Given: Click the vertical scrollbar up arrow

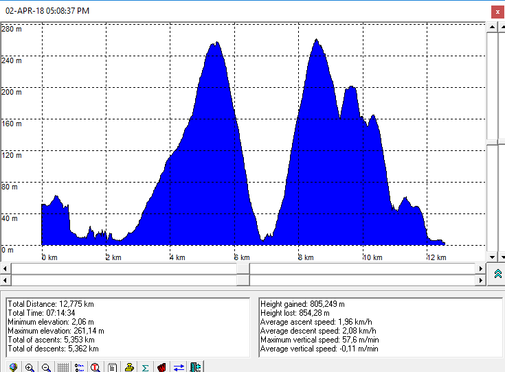Looking at the screenshot, I should coord(493,26).
